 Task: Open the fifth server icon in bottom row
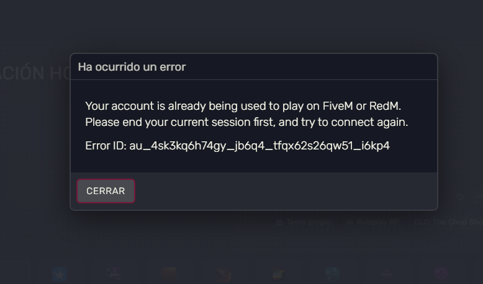coord(278,274)
